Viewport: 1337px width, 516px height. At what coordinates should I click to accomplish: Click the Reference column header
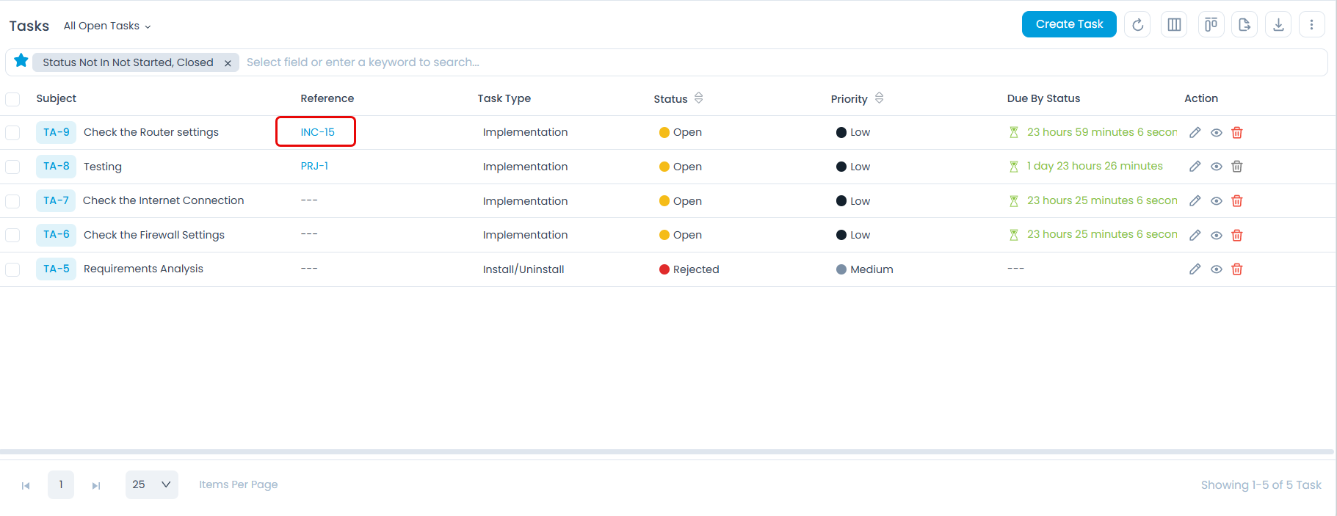click(x=327, y=98)
